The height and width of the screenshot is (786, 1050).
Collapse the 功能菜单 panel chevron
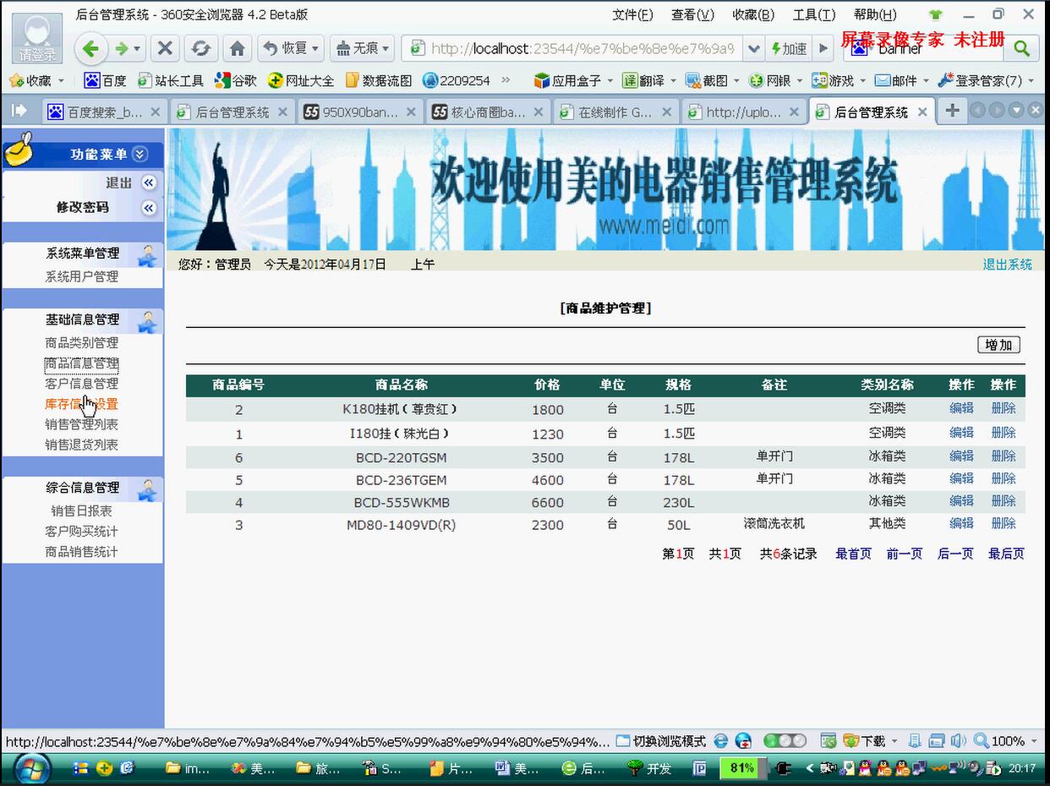point(140,154)
